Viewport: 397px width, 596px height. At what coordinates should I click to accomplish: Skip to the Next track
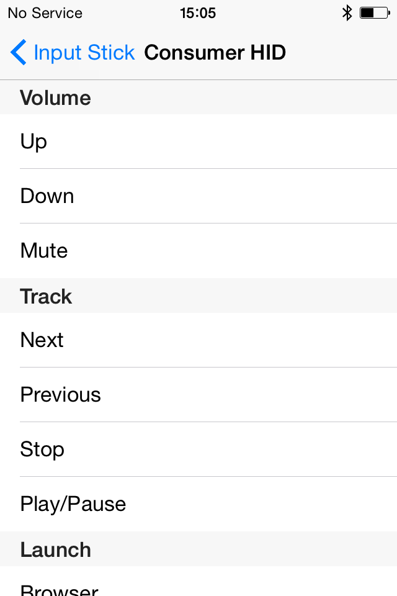pos(198,340)
